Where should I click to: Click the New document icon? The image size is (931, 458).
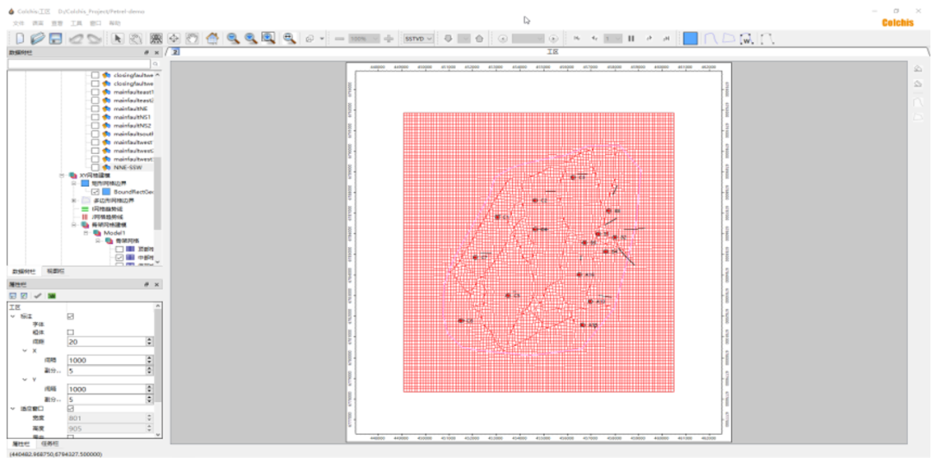click(x=18, y=39)
